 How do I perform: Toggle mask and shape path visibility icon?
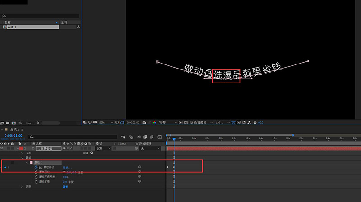[122, 123]
